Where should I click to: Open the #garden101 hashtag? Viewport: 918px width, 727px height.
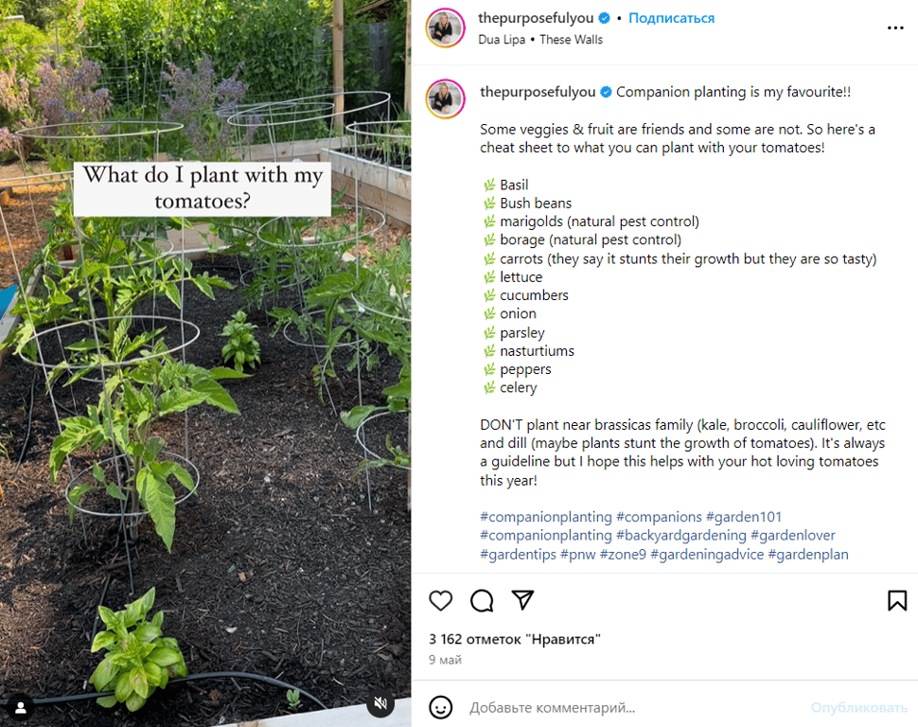744,517
